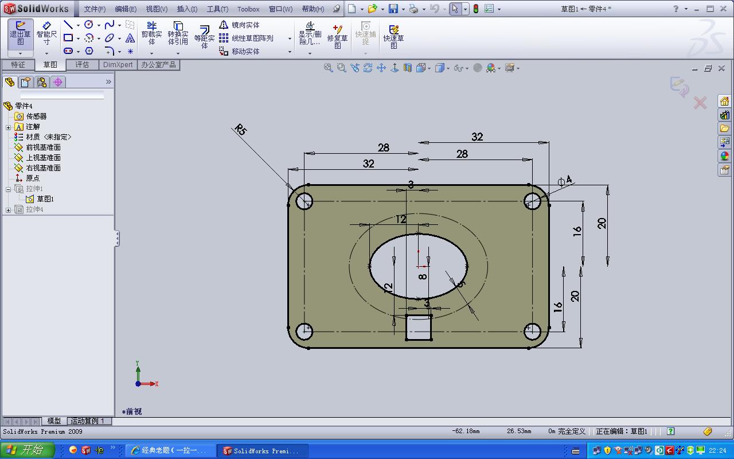The width and height of the screenshot is (734, 459).
Task: Activate Trim Entities (剪裁实体)
Action: click(x=152, y=34)
